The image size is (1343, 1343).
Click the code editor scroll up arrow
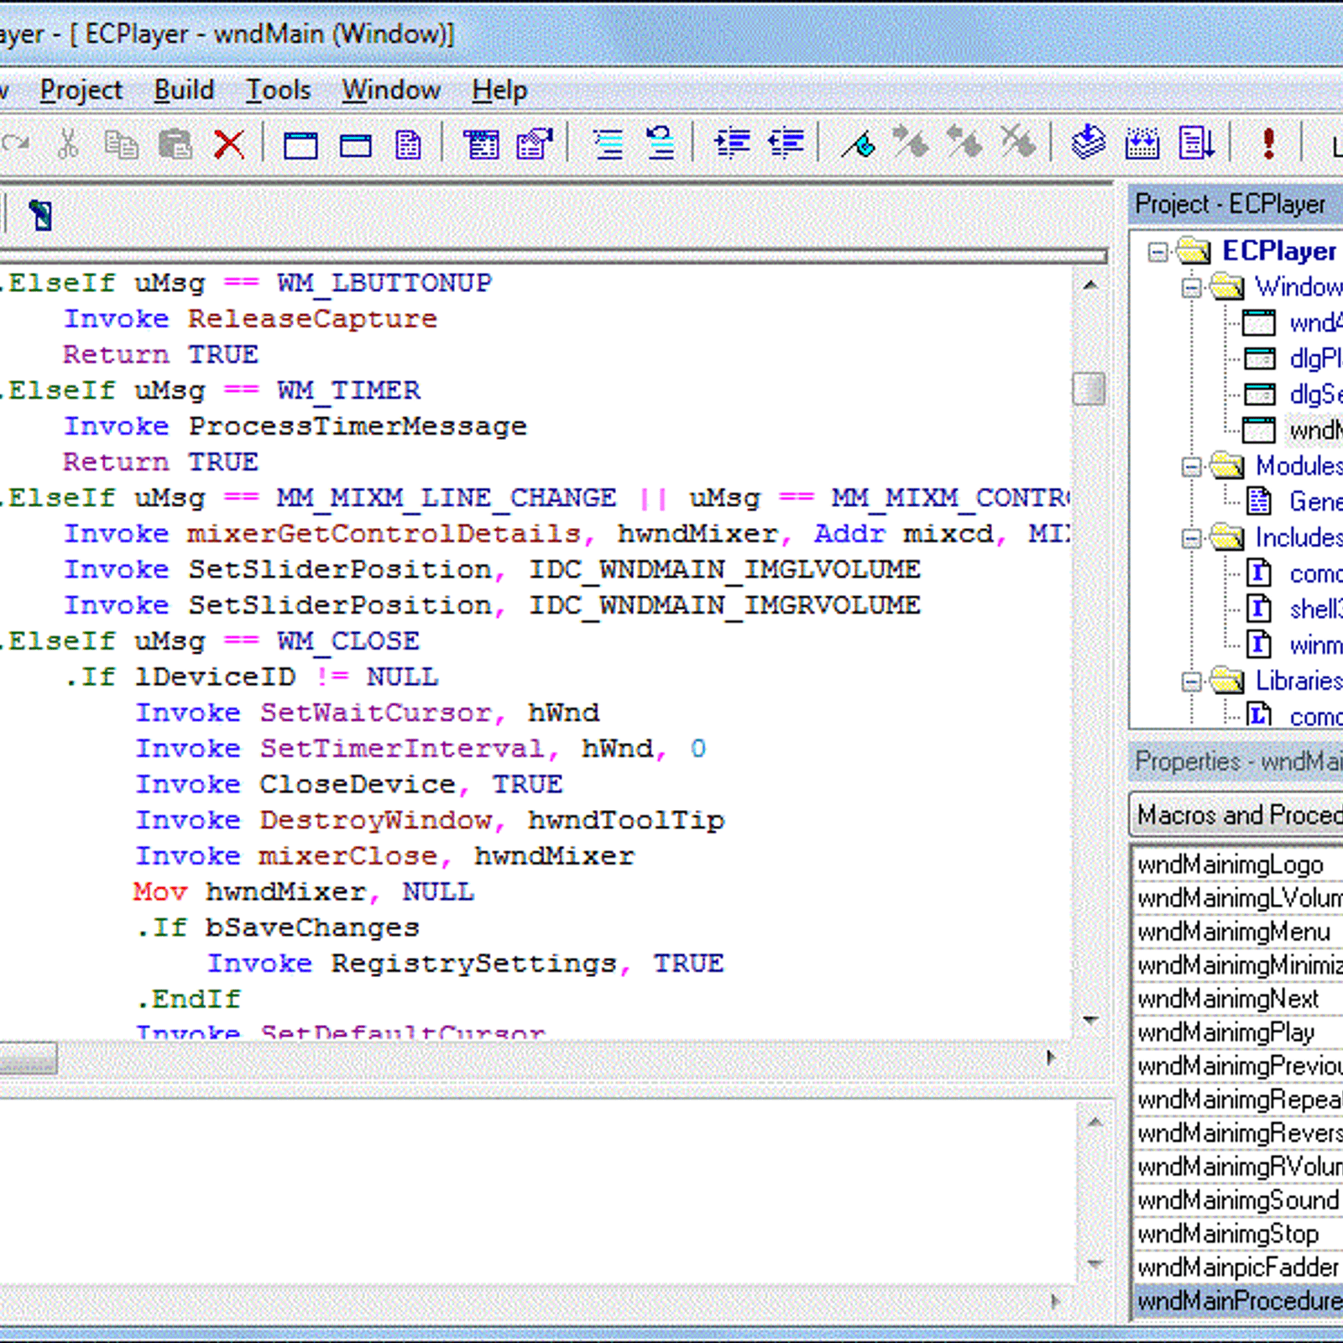pyautogui.click(x=1090, y=285)
